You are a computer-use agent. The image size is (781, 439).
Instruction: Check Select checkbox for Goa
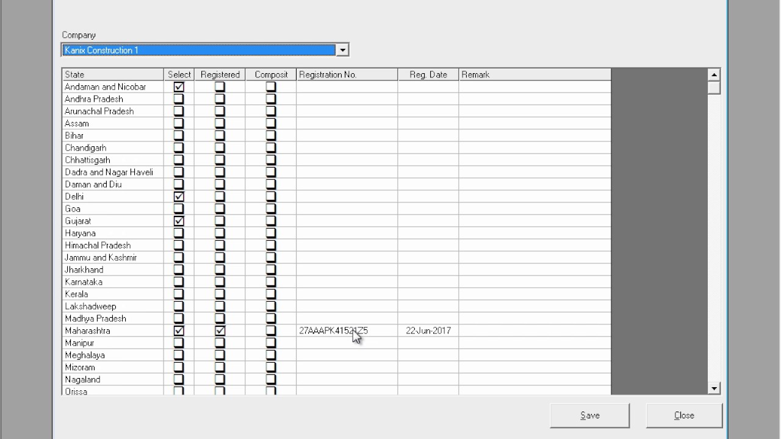pyautogui.click(x=179, y=209)
